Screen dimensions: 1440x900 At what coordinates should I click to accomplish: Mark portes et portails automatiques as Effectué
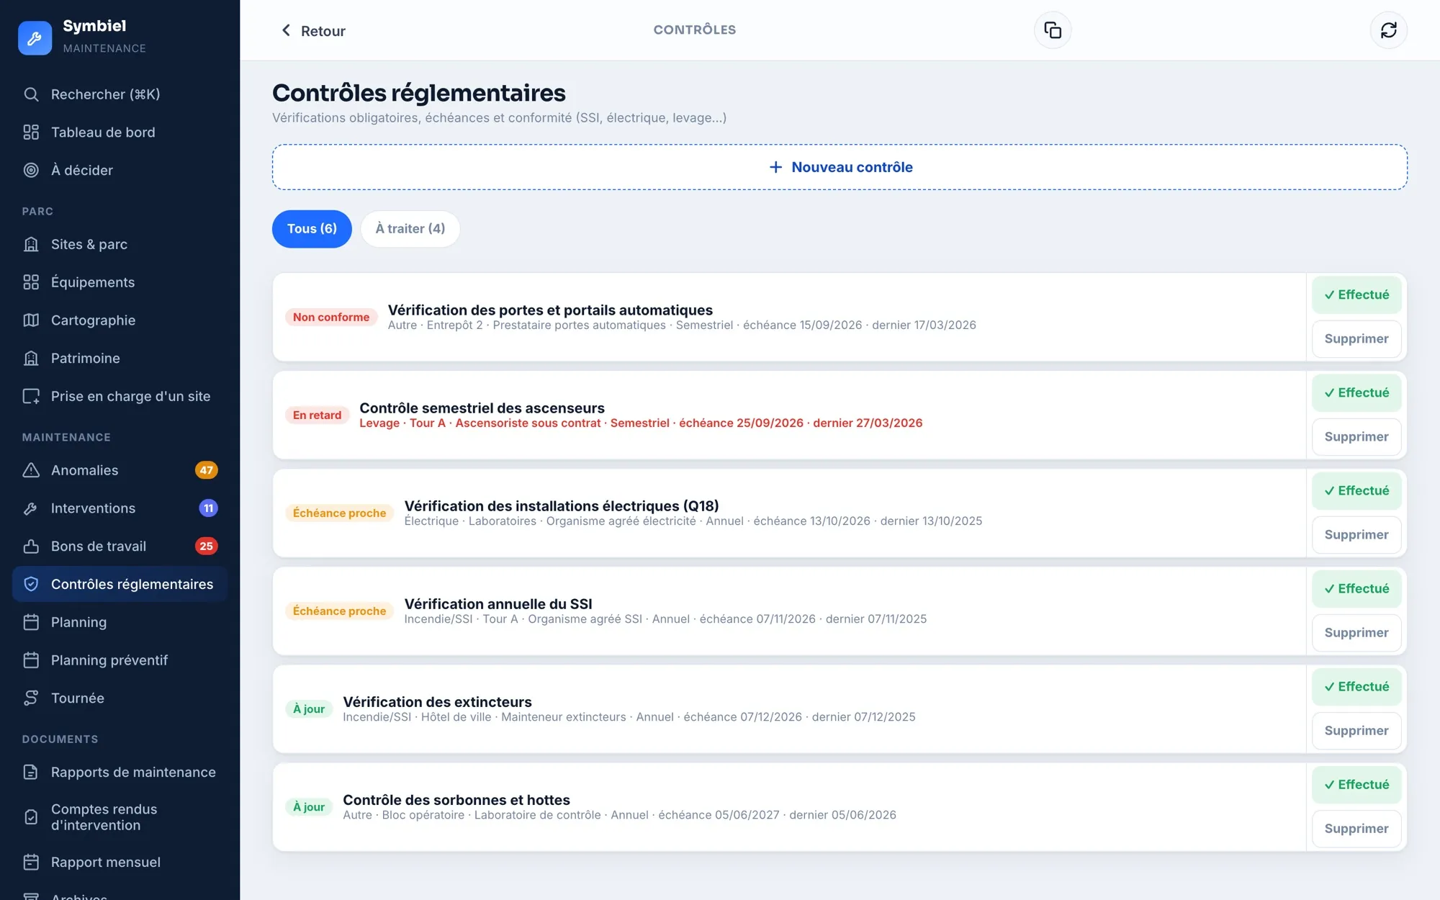click(1356, 295)
